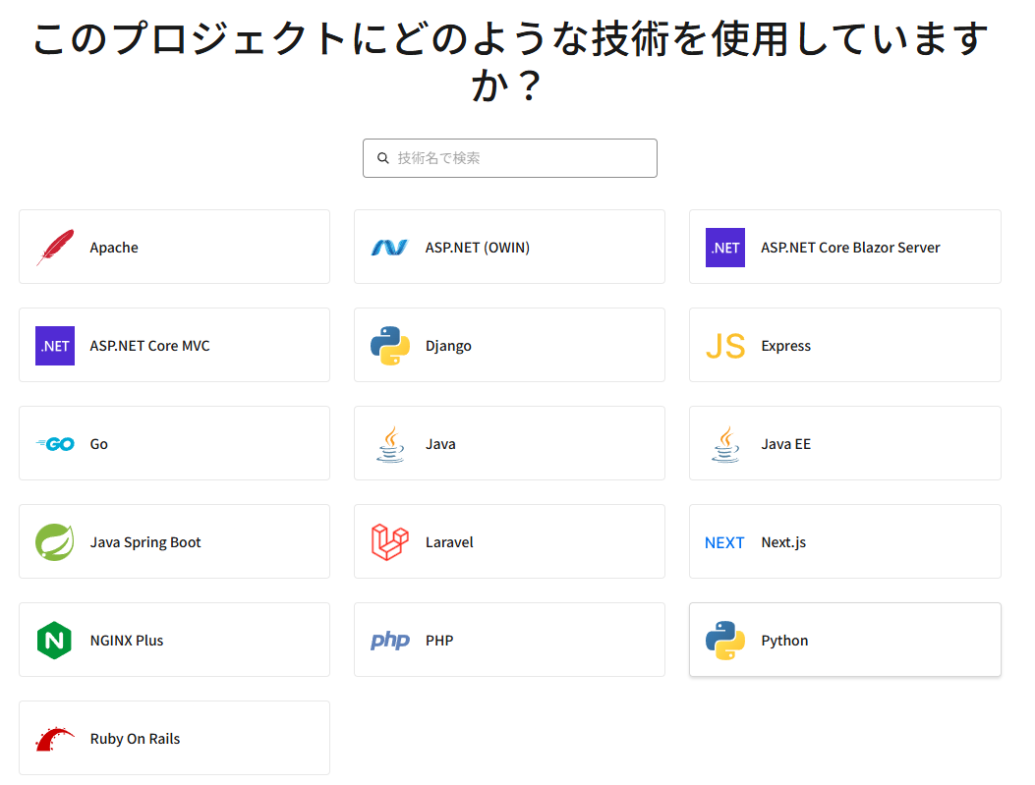1035x785 pixels.
Task: Click the Java Spring Boot label
Action: [145, 542]
